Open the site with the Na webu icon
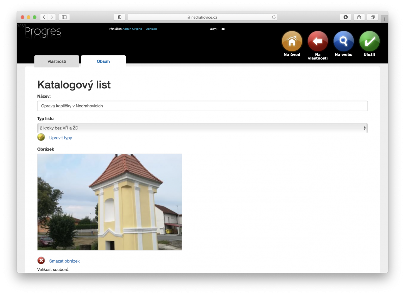The width and height of the screenshot is (405, 295). [x=343, y=41]
